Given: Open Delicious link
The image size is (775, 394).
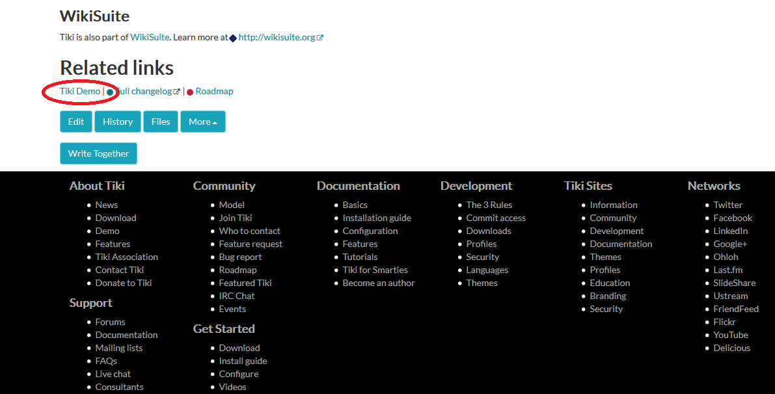Looking at the screenshot, I should click(731, 348).
